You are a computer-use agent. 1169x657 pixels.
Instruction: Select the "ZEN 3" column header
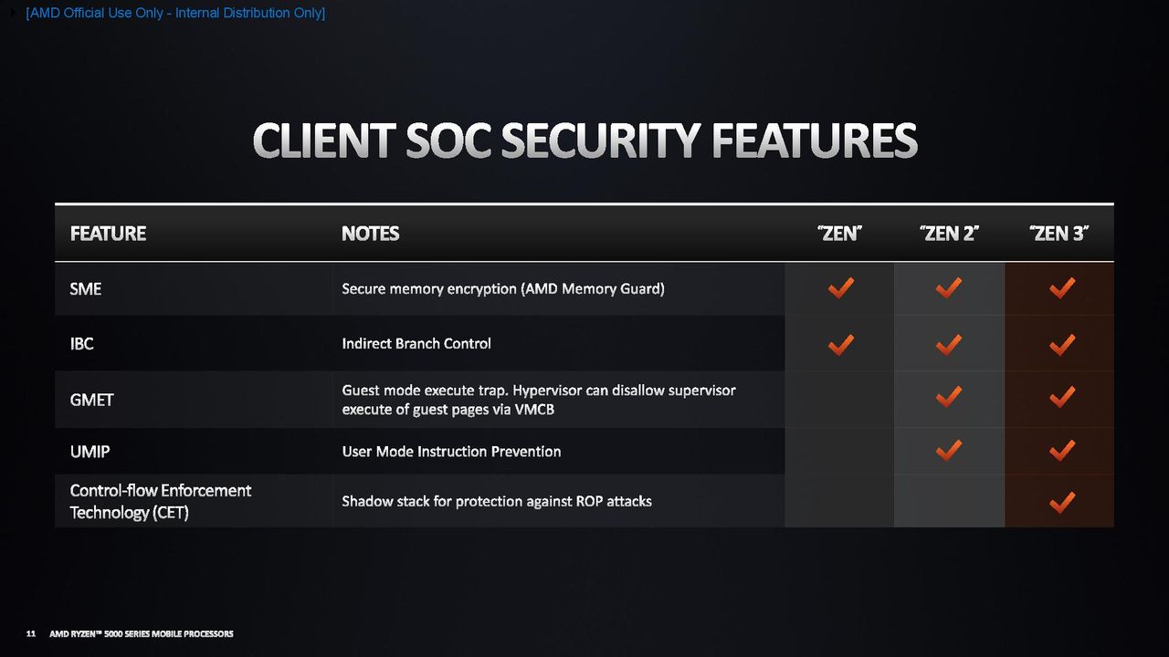pyautogui.click(x=1059, y=234)
